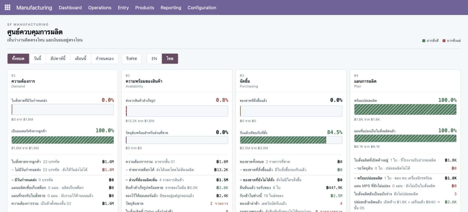Switch language to ไทย

(x=170, y=59)
